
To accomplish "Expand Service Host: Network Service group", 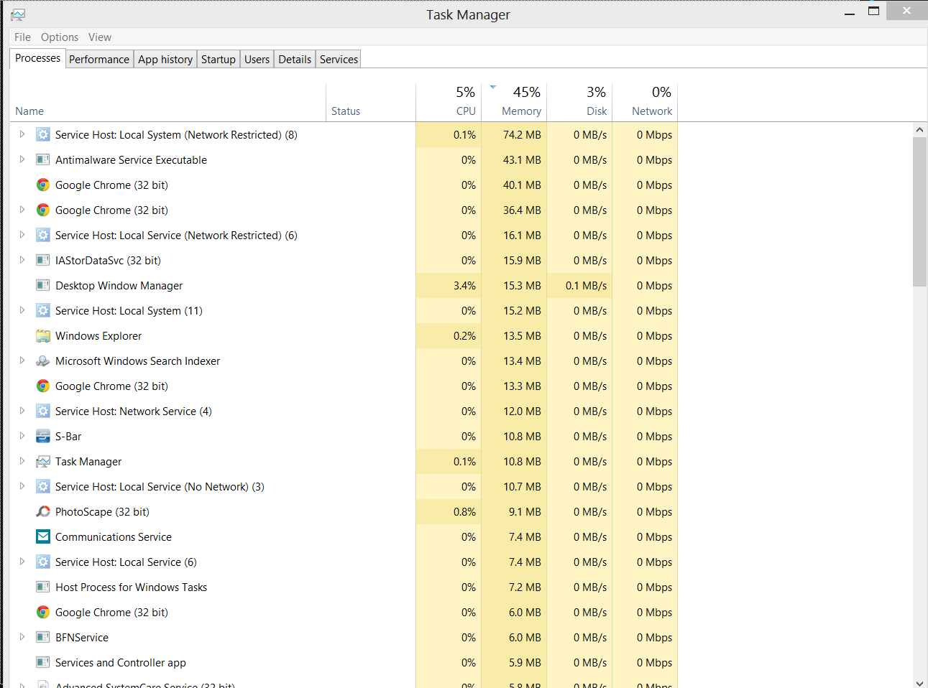I will pos(22,411).
